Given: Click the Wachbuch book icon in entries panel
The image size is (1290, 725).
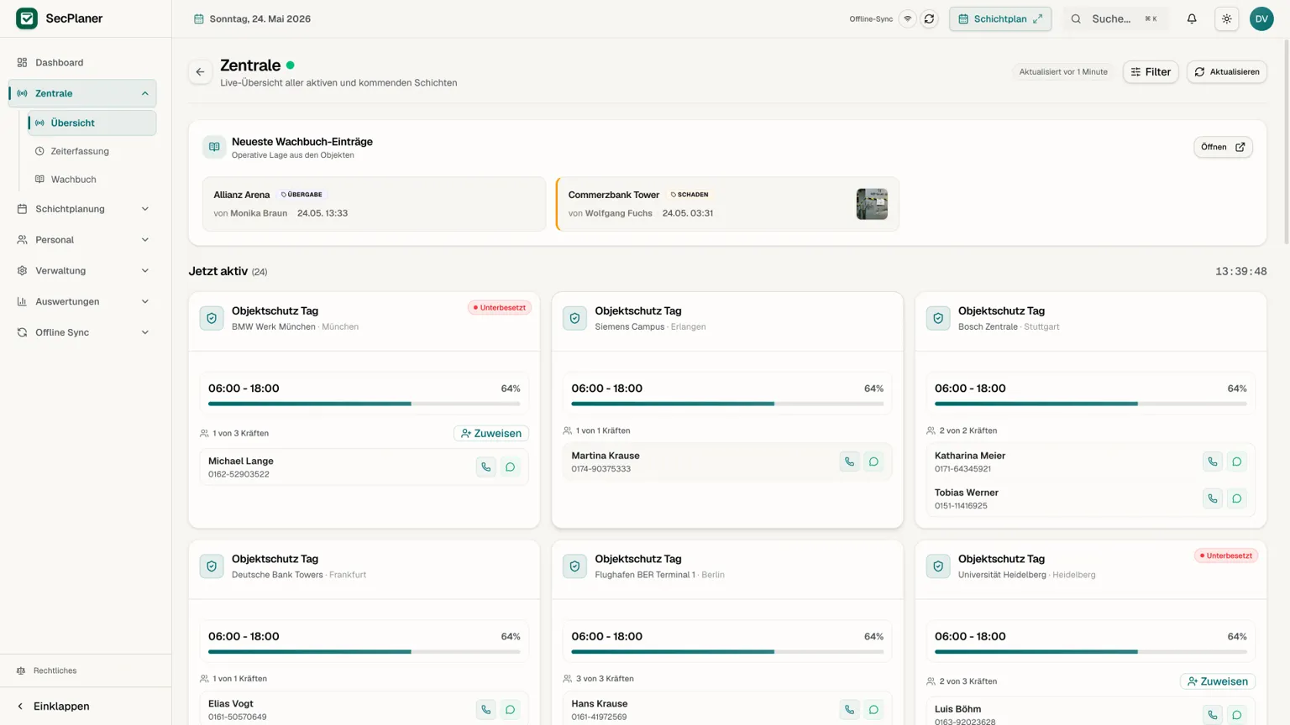Looking at the screenshot, I should (x=214, y=147).
